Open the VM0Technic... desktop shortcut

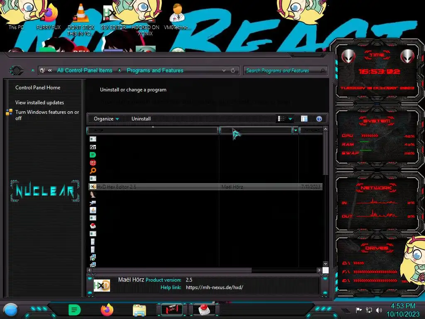177,16
